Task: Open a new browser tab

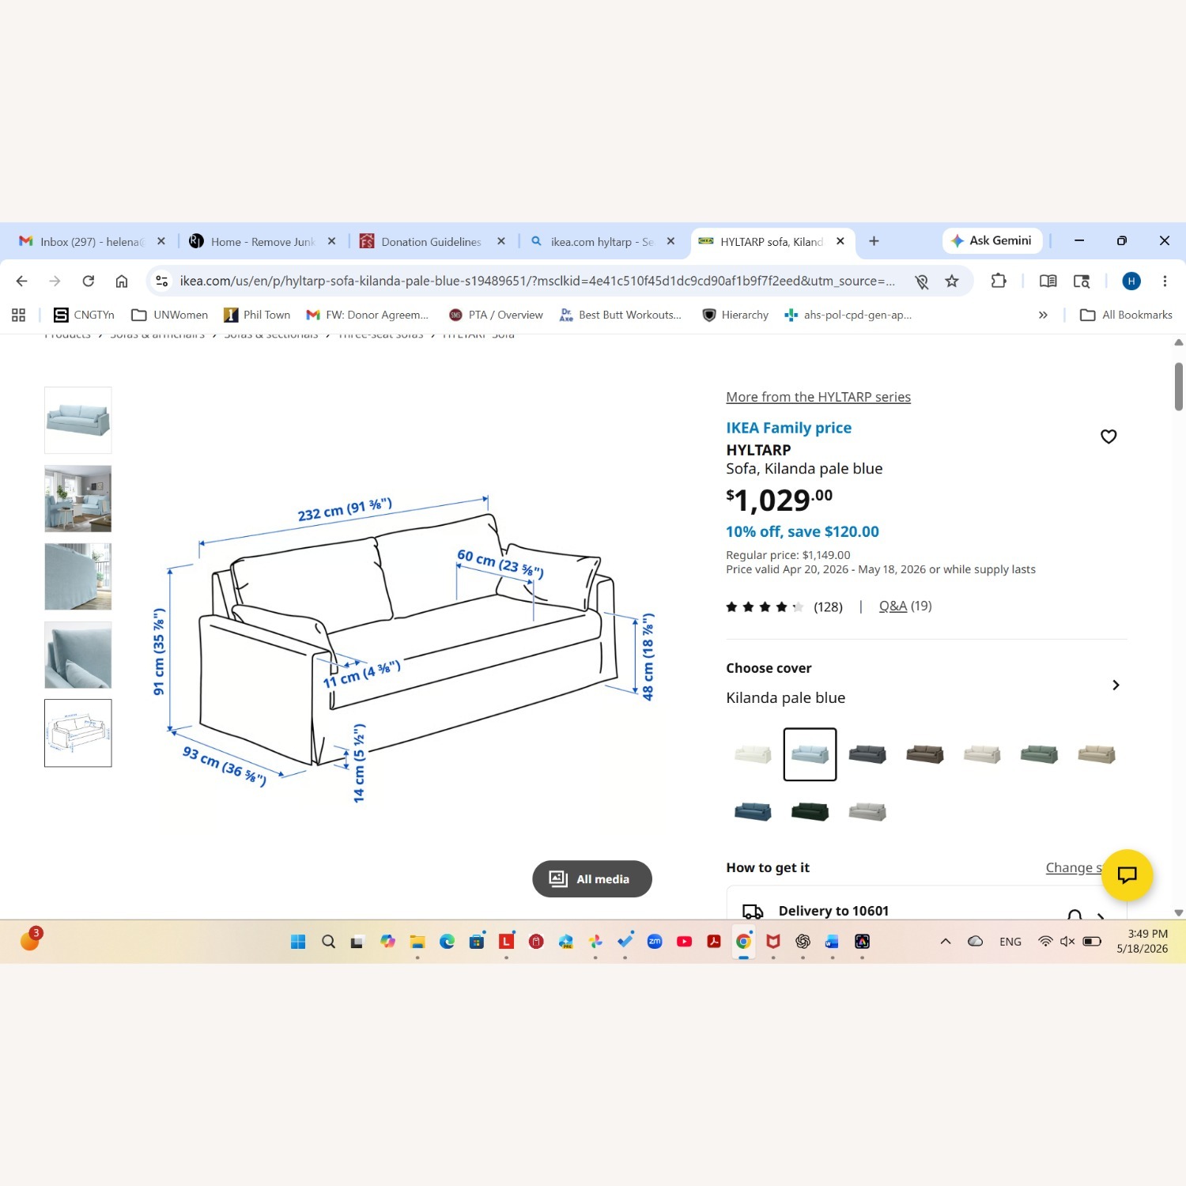Action: click(874, 241)
